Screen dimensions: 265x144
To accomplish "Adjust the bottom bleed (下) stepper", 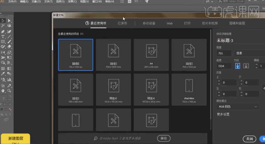I will click(x=241, y=82).
